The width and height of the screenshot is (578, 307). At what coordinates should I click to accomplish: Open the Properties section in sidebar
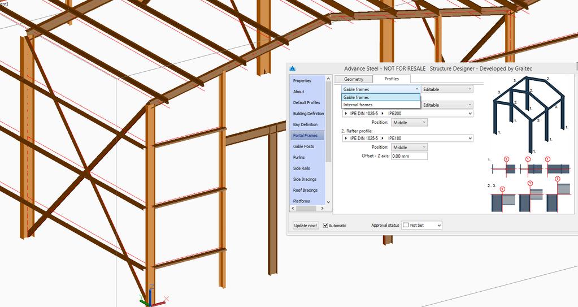pyautogui.click(x=302, y=80)
